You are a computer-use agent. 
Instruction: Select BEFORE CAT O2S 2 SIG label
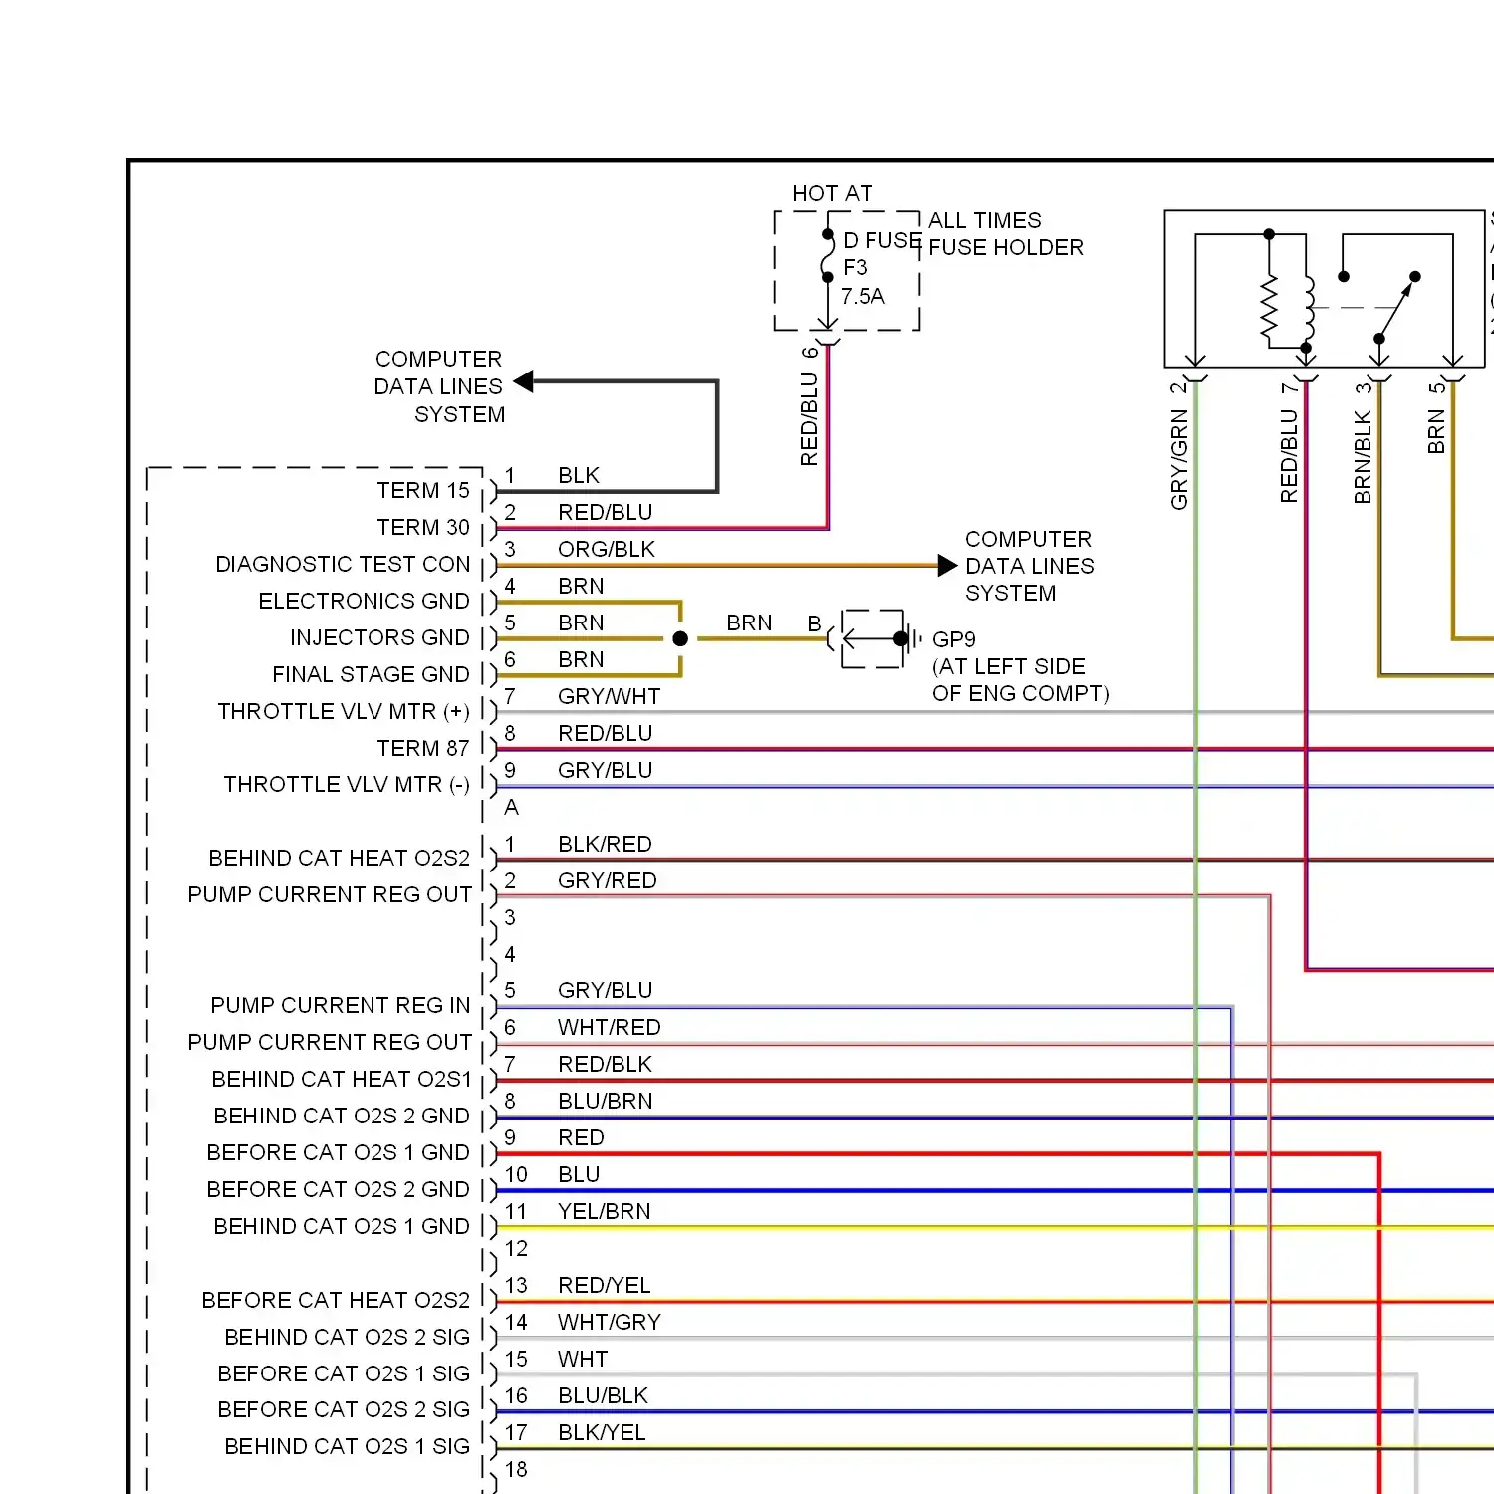pyautogui.click(x=344, y=1410)
